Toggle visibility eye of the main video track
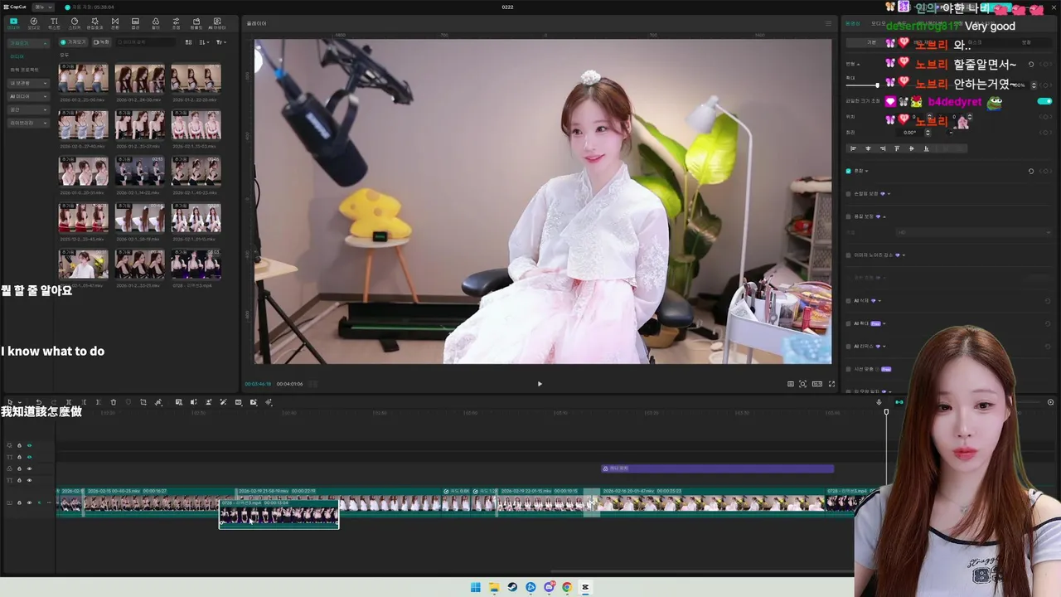 29,502
